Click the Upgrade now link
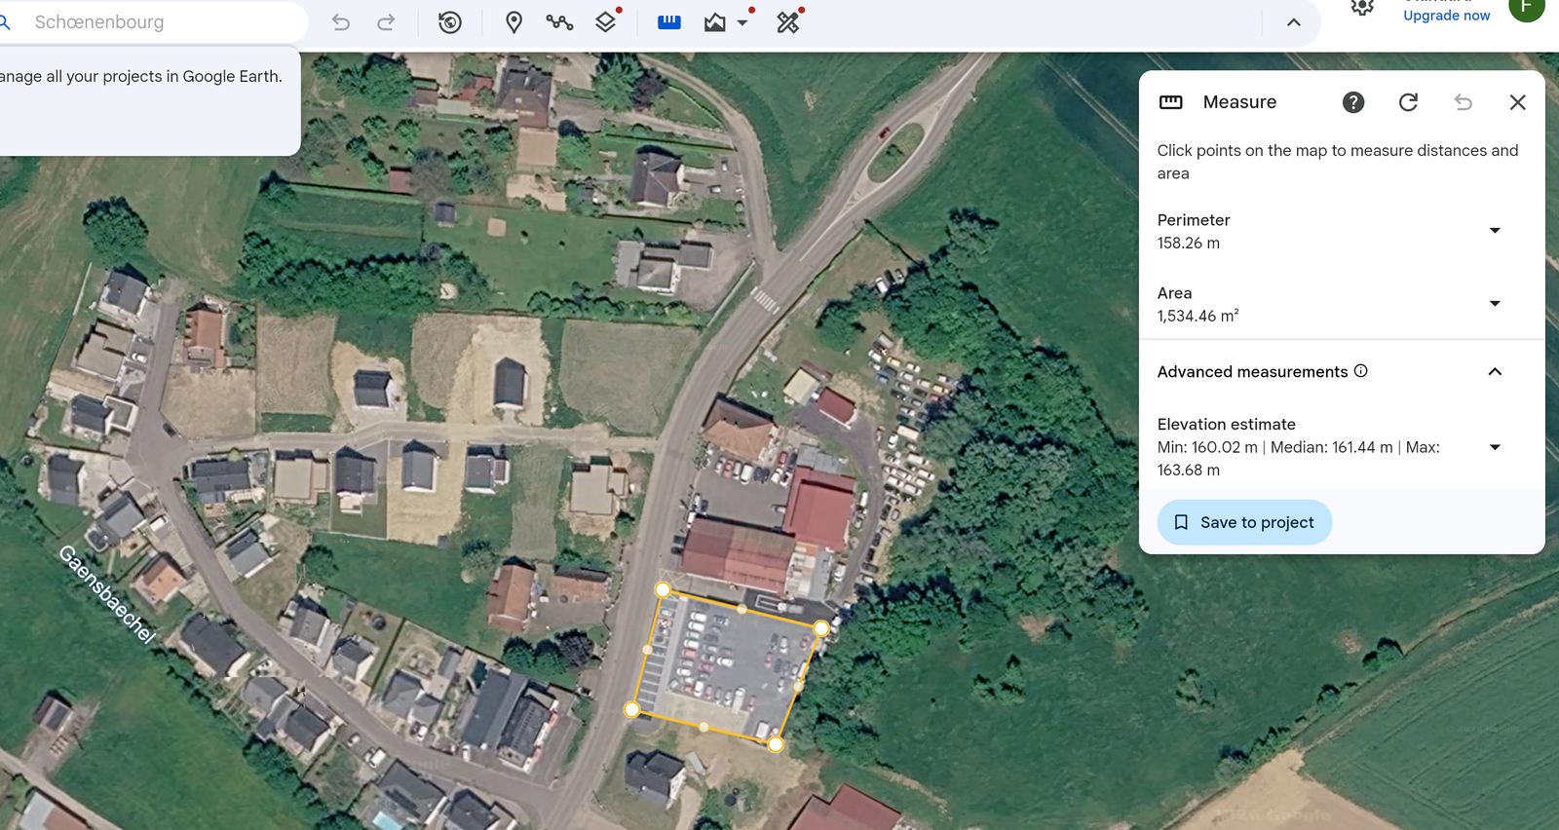Screen dimensions: 1559x830 pos(1446,16)
